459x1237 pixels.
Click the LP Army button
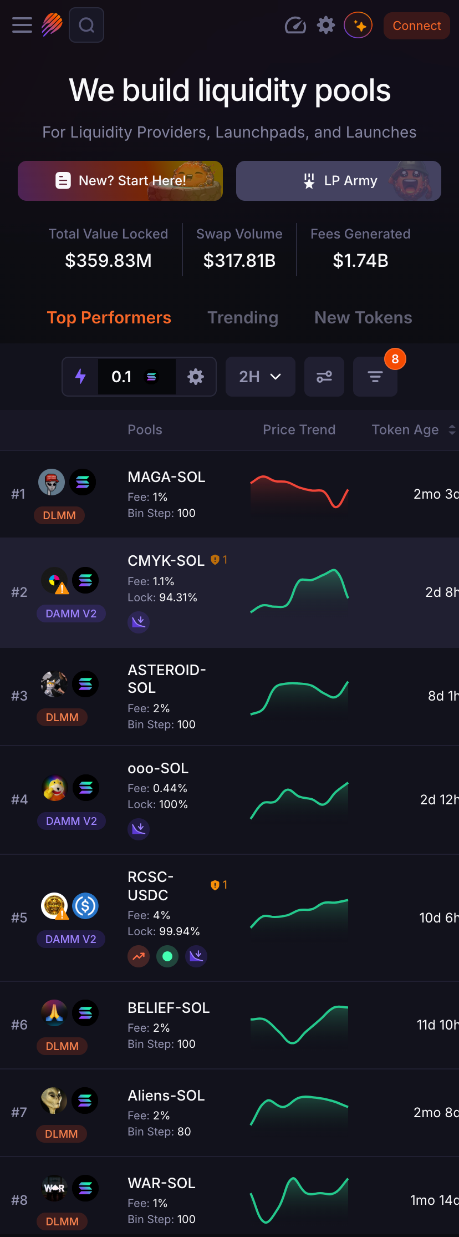(339, 181)
